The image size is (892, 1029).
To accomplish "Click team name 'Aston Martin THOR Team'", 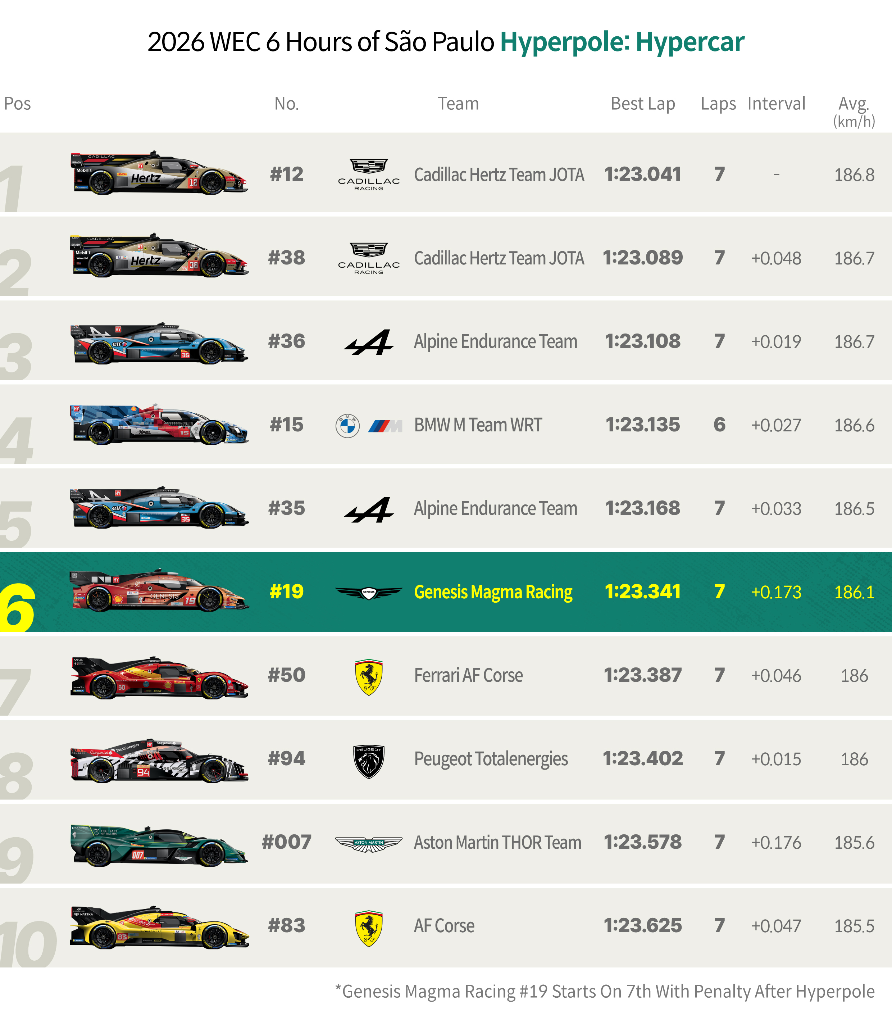I will tap(498, 843).
